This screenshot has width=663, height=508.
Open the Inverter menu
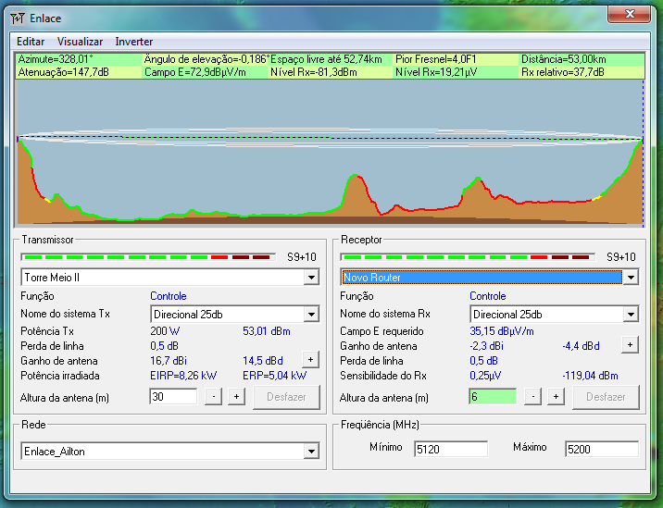point(134,42)
